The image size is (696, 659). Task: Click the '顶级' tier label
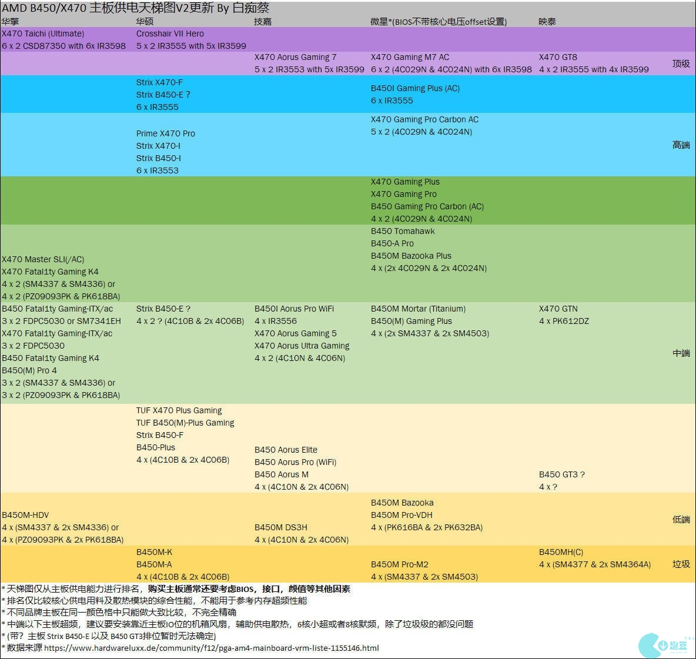(x=681, y=64)
